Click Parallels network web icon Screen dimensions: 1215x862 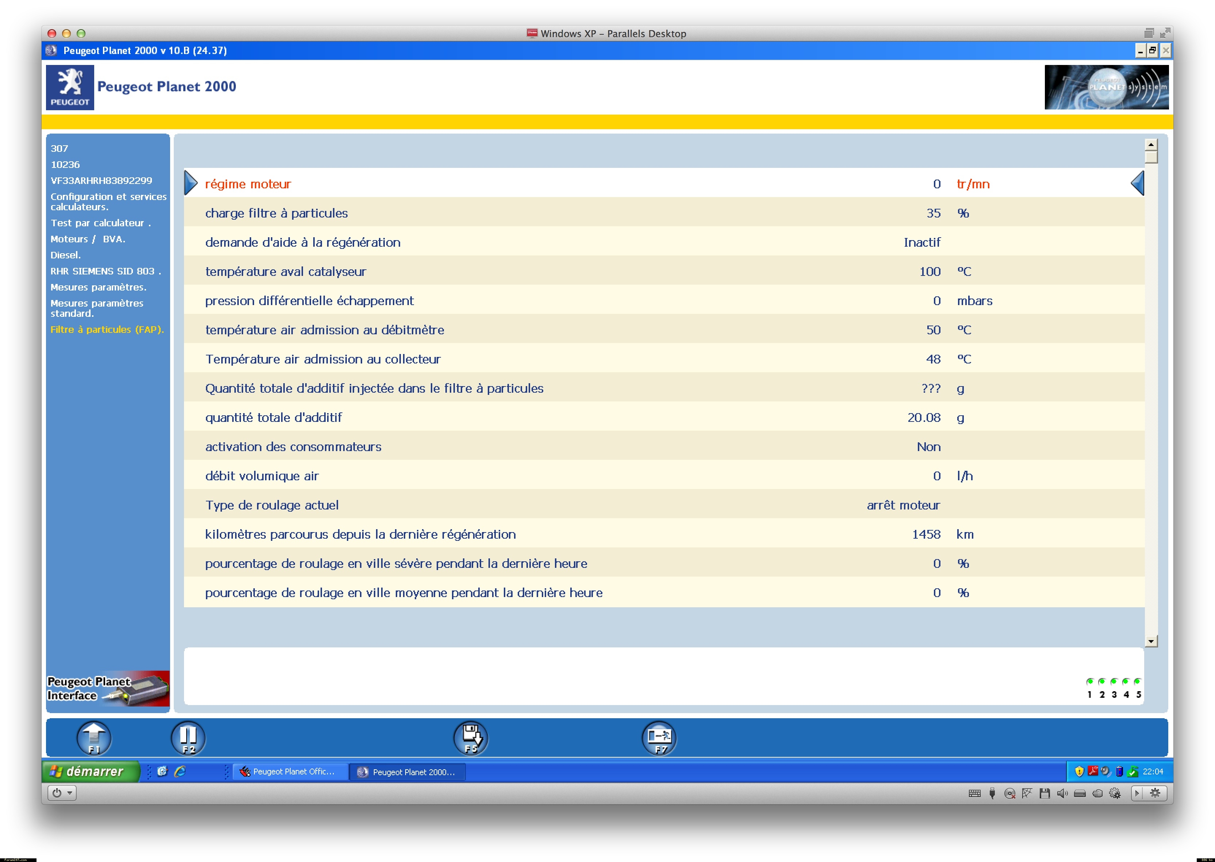(x=1027, y=793)
